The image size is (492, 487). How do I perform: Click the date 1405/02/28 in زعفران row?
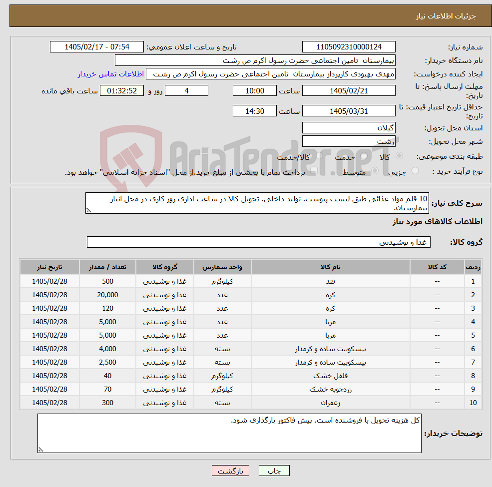pos(49,403)
